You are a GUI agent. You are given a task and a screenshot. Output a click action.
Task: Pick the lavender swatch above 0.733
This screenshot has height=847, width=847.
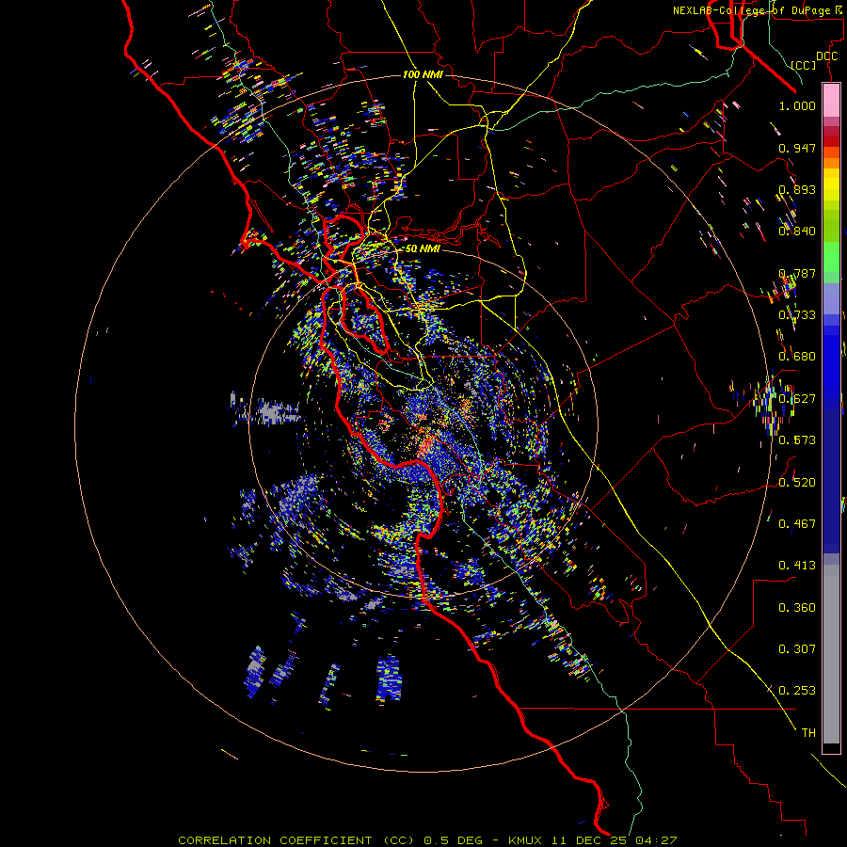(x=831, y=298)
